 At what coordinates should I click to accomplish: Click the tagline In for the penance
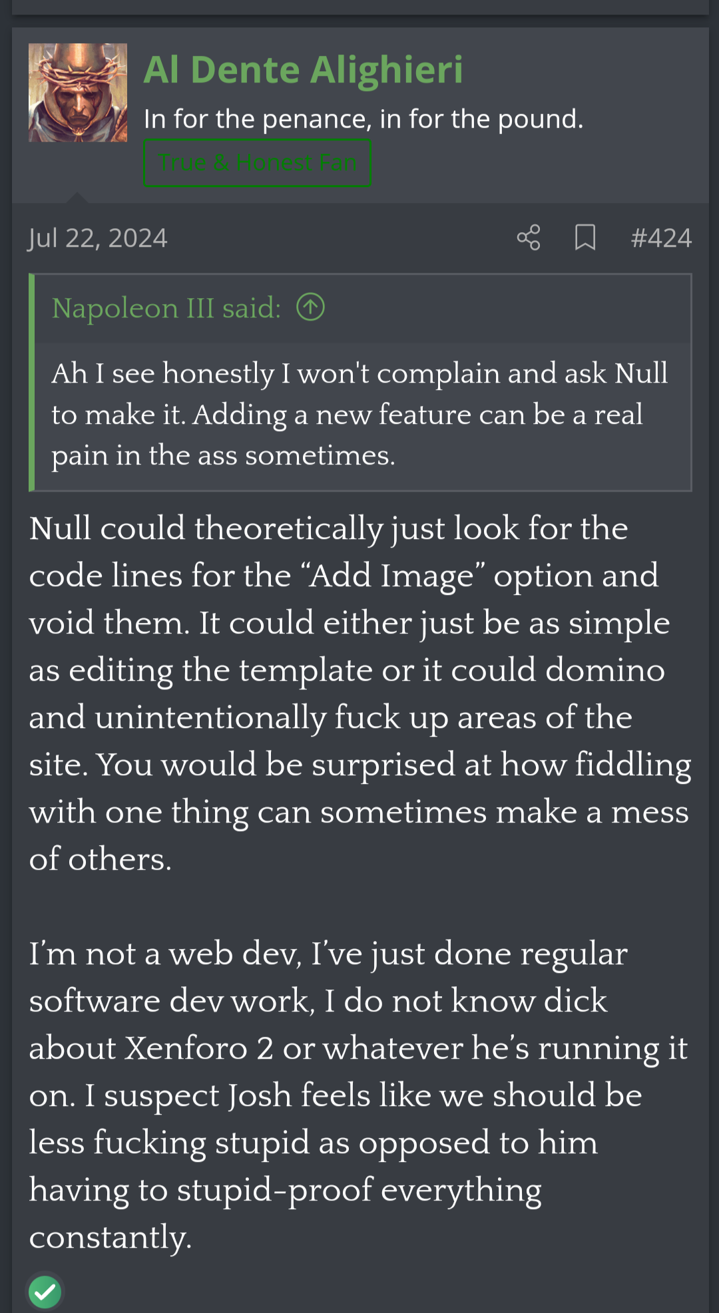coord(363,119)
